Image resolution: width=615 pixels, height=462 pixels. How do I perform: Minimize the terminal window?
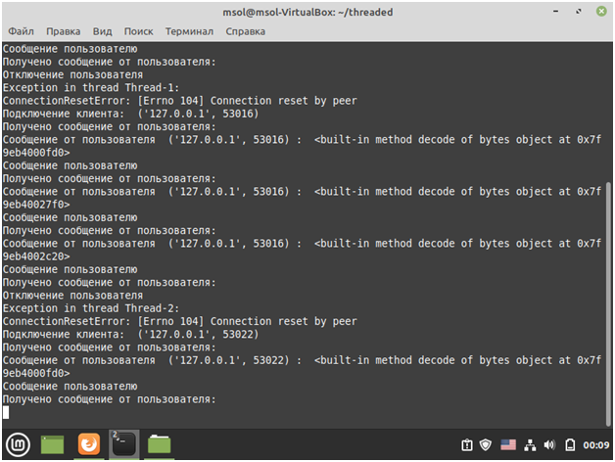click(x=555, y=12)
